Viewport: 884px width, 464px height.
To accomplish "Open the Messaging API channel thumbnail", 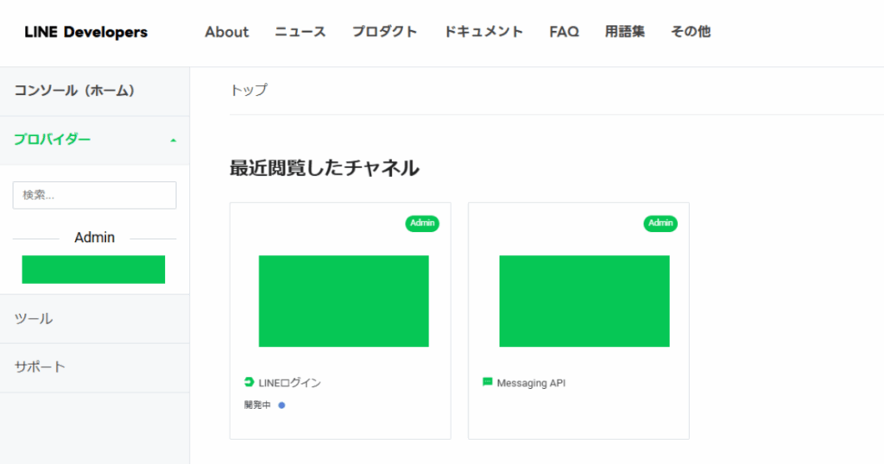I will (584, 301).
